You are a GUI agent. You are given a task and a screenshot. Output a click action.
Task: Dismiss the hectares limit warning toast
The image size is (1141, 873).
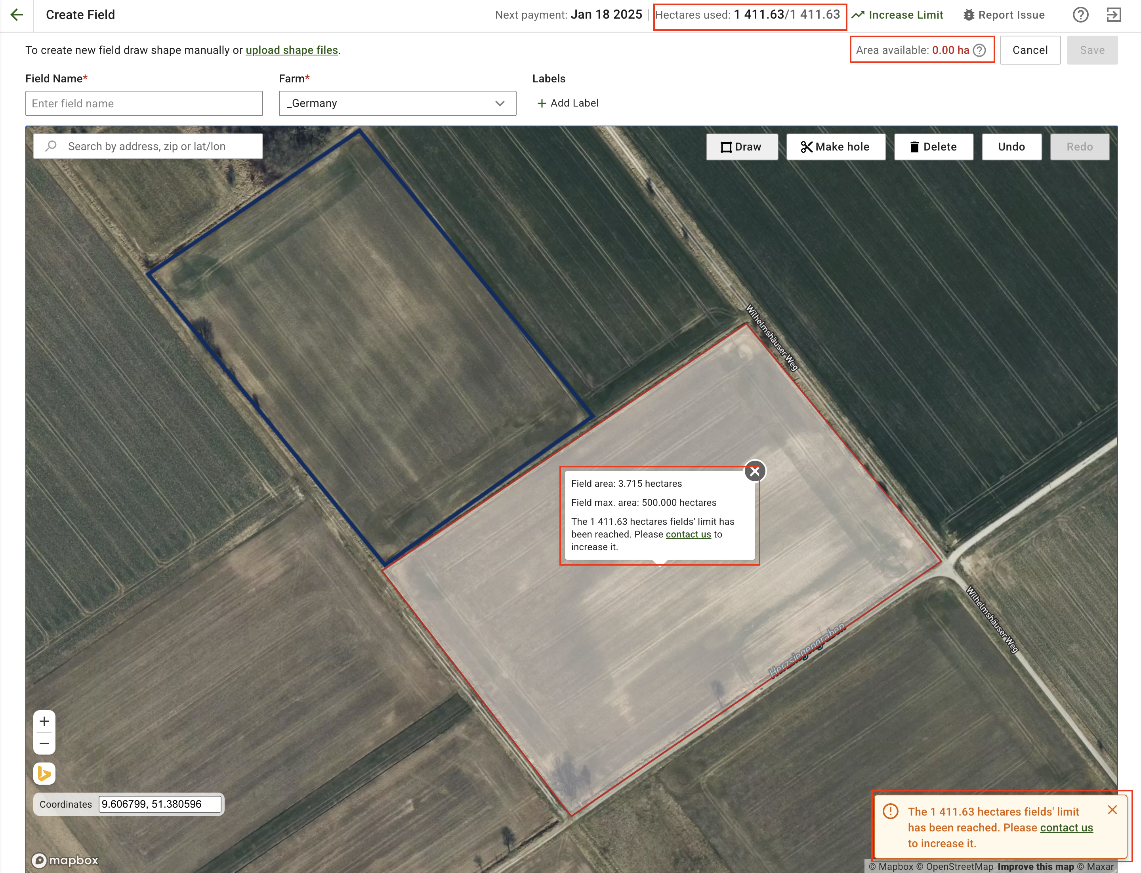coord(1112,810)
